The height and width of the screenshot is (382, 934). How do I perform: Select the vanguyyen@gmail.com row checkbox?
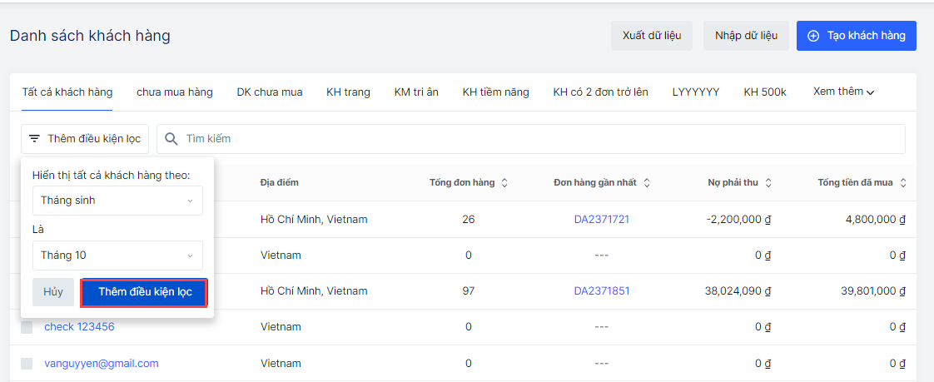coord(27,364)
